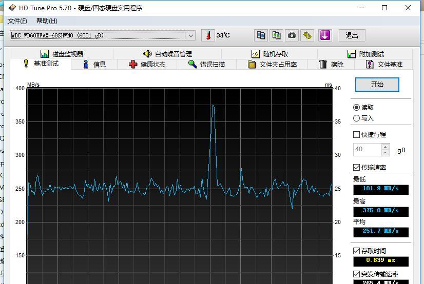424x284 pixels.
Task: Click the 33°C temperature reading
Action: point(223,35)
